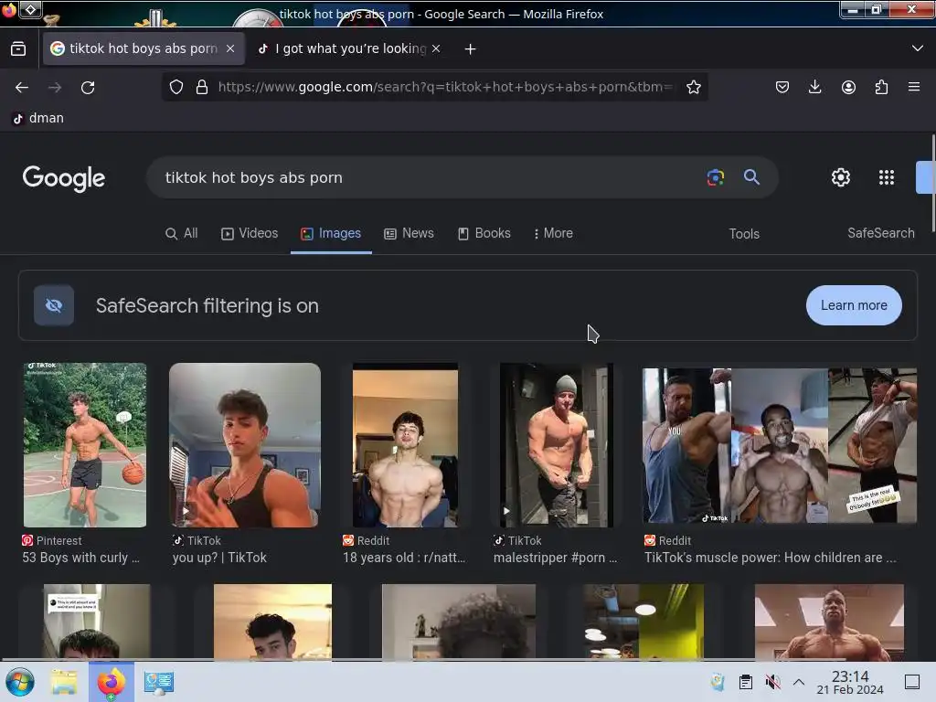Open the Firefox hamburger application menu

[914, 87]
